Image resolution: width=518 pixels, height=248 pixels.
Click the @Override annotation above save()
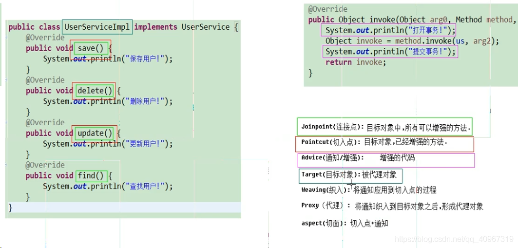(45, 38)
